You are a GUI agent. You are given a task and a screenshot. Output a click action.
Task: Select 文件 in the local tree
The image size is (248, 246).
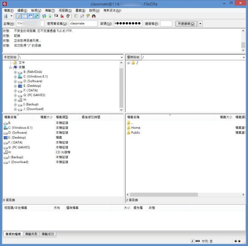(22, 63)
